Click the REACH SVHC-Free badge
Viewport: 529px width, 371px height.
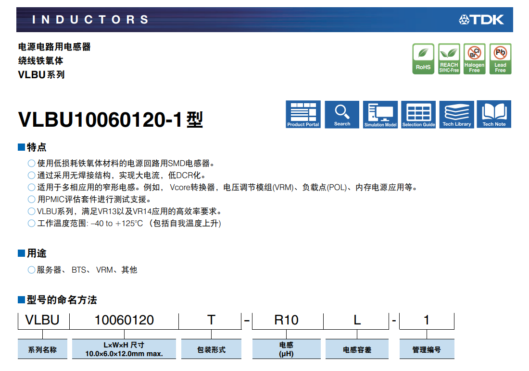[x=449, y=59]
